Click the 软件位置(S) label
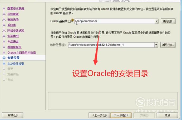 58,45
